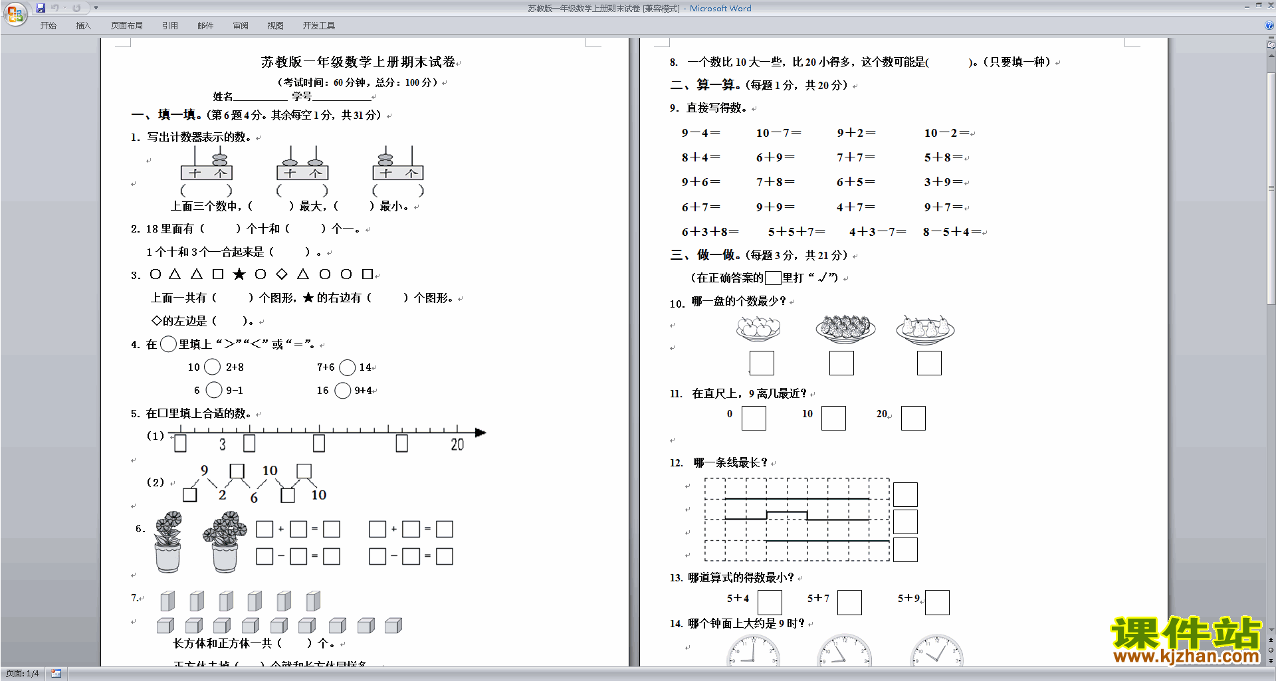Click the Save floppy disk icon
This screenshot has width=1276, height=681.
[x=41, y=8]
